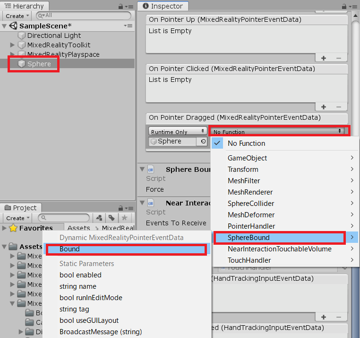
Task: Toggle Project panel lock icon
Action: point(120,208)
